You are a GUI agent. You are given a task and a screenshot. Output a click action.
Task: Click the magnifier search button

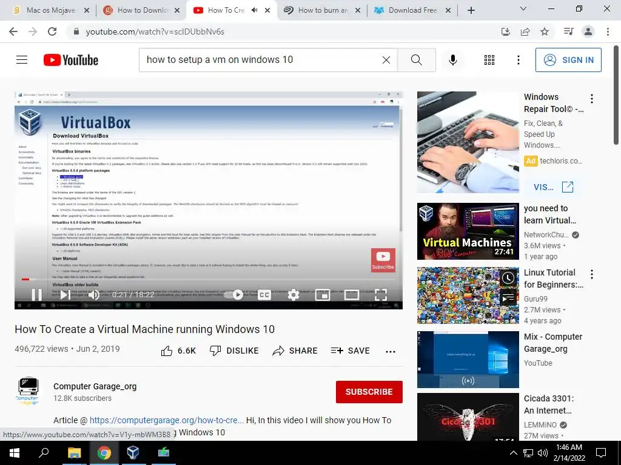(417, 60)
